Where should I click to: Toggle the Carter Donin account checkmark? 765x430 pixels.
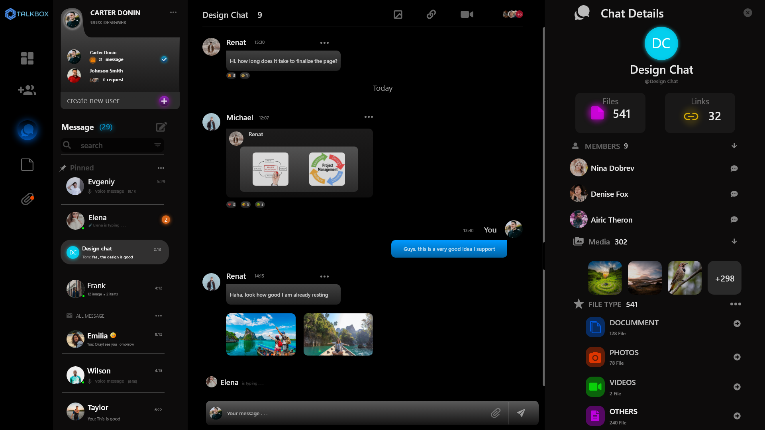[x=164, y=59]
